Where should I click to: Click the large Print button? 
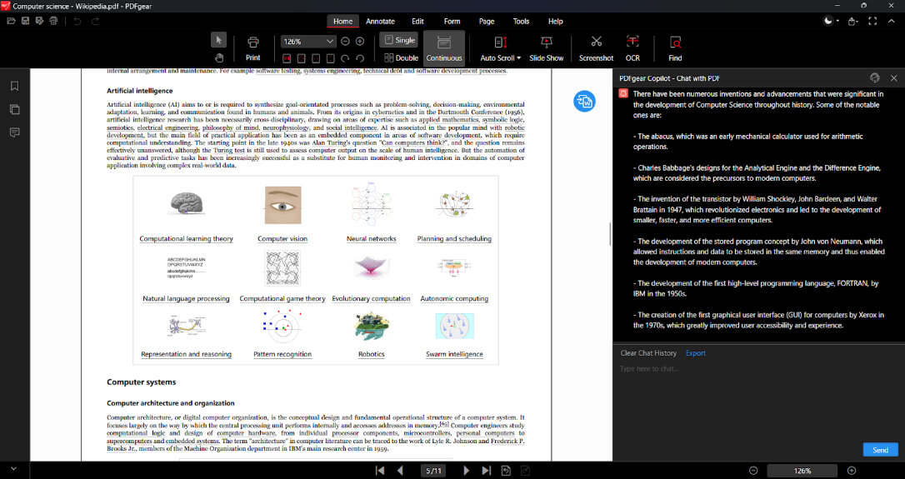[x=252, y=48]
